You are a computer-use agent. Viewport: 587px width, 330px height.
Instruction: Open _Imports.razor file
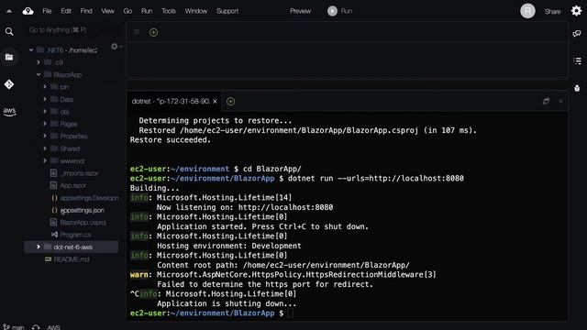tap(79, 173)
